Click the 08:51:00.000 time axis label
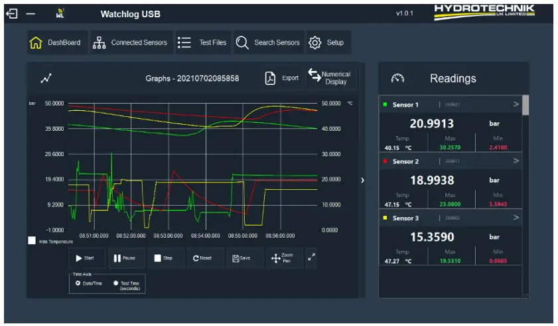This screenshot has width=558, height=326. click(x=94, y=236)
